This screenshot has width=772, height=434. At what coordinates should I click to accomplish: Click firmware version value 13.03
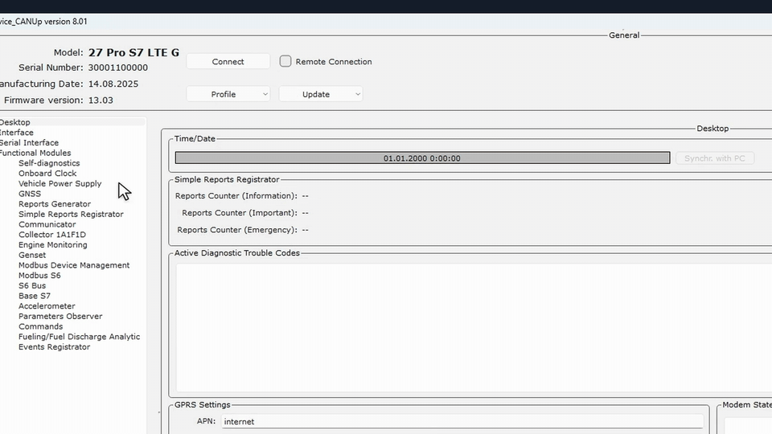(101, 100)
